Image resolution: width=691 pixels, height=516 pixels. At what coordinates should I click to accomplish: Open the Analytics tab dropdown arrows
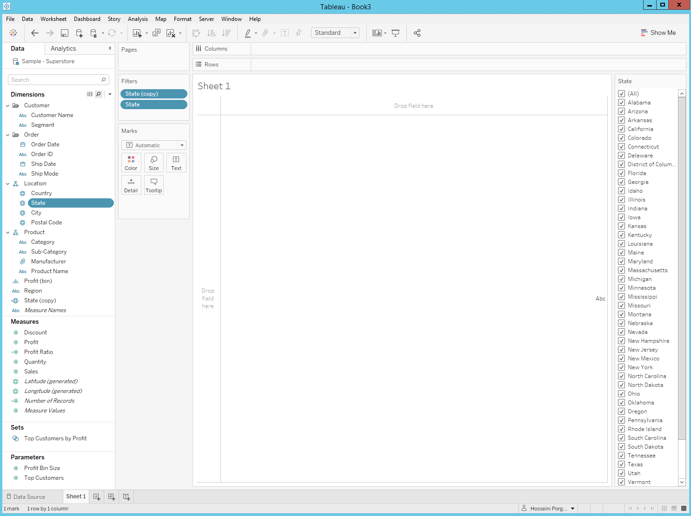110,48
